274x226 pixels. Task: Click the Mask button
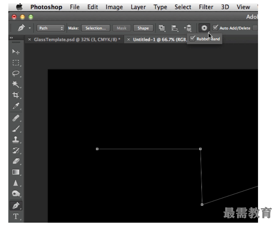(122, 28)
